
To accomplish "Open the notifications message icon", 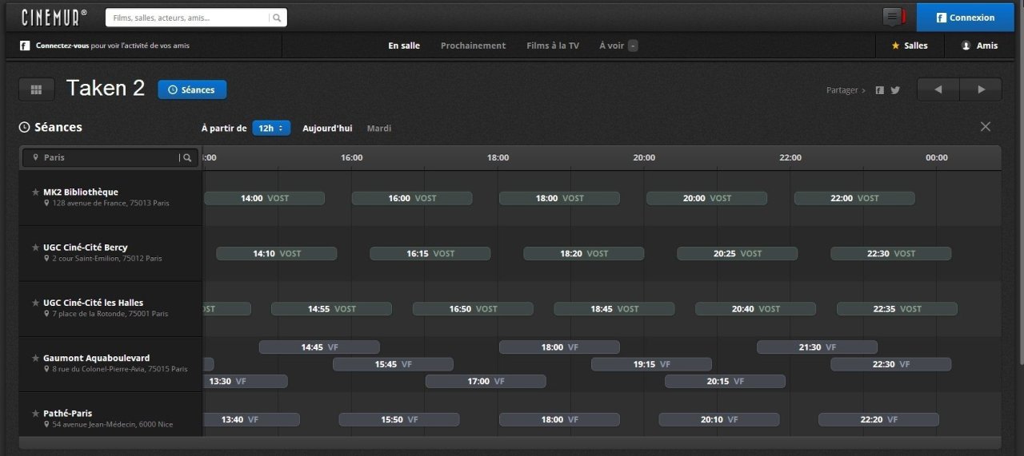I will (x=892, y=17).
